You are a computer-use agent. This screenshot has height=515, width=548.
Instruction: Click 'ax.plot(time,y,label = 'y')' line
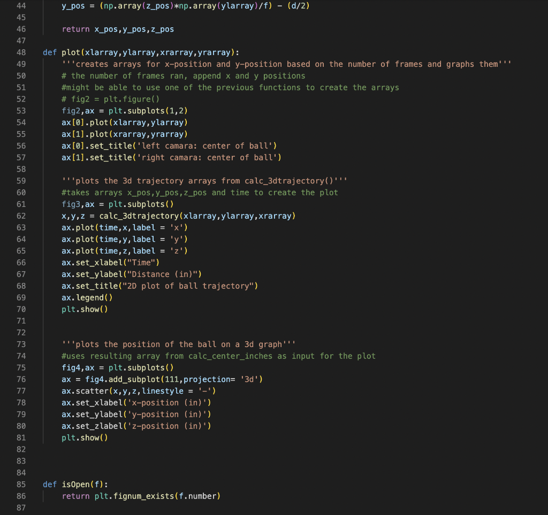[x=125, y=239]
